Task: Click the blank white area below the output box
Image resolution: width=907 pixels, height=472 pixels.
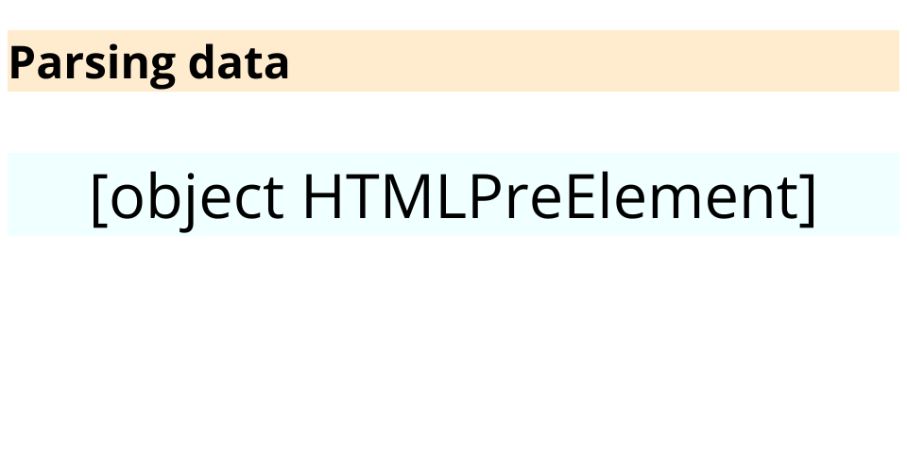Action: [453, 352]
